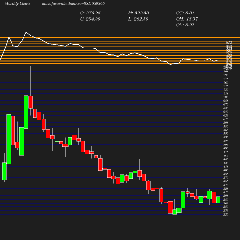Click the price axis label '568'

coord(226,130)
